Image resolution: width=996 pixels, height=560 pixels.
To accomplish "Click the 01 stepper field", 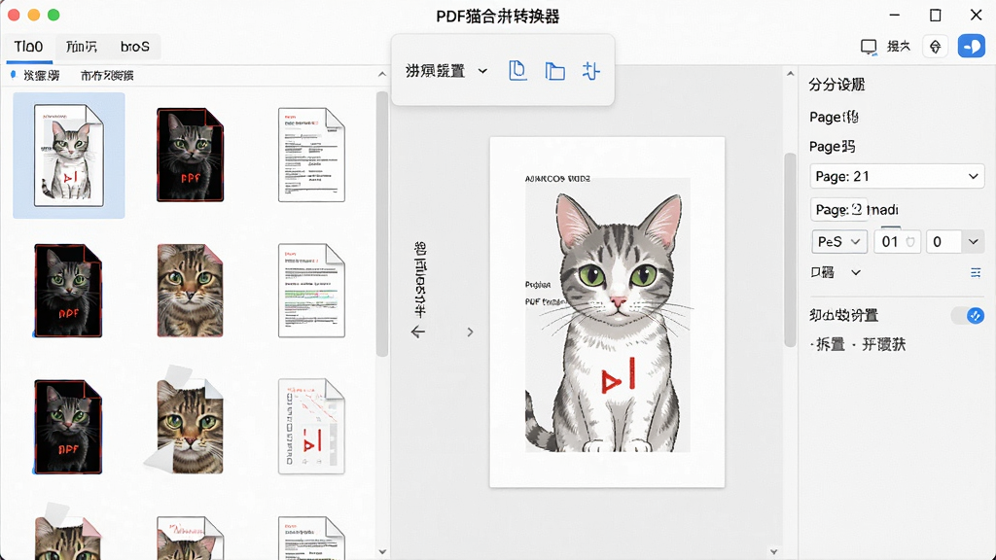I will [x=897, y=242].
